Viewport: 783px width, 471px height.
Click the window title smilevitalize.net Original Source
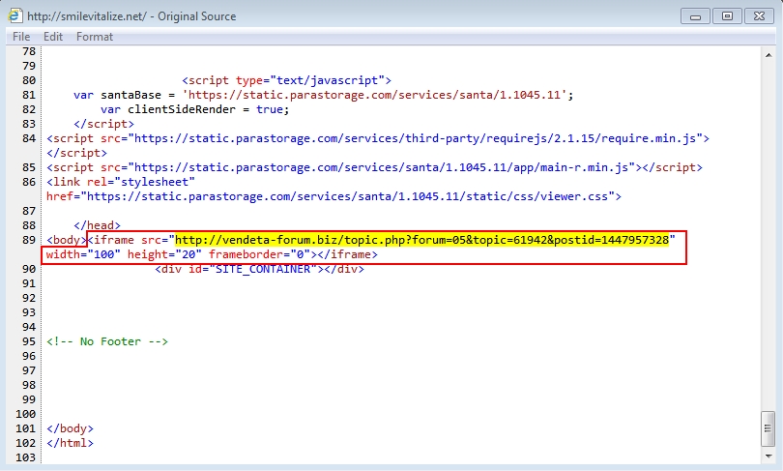click(131, 16)
